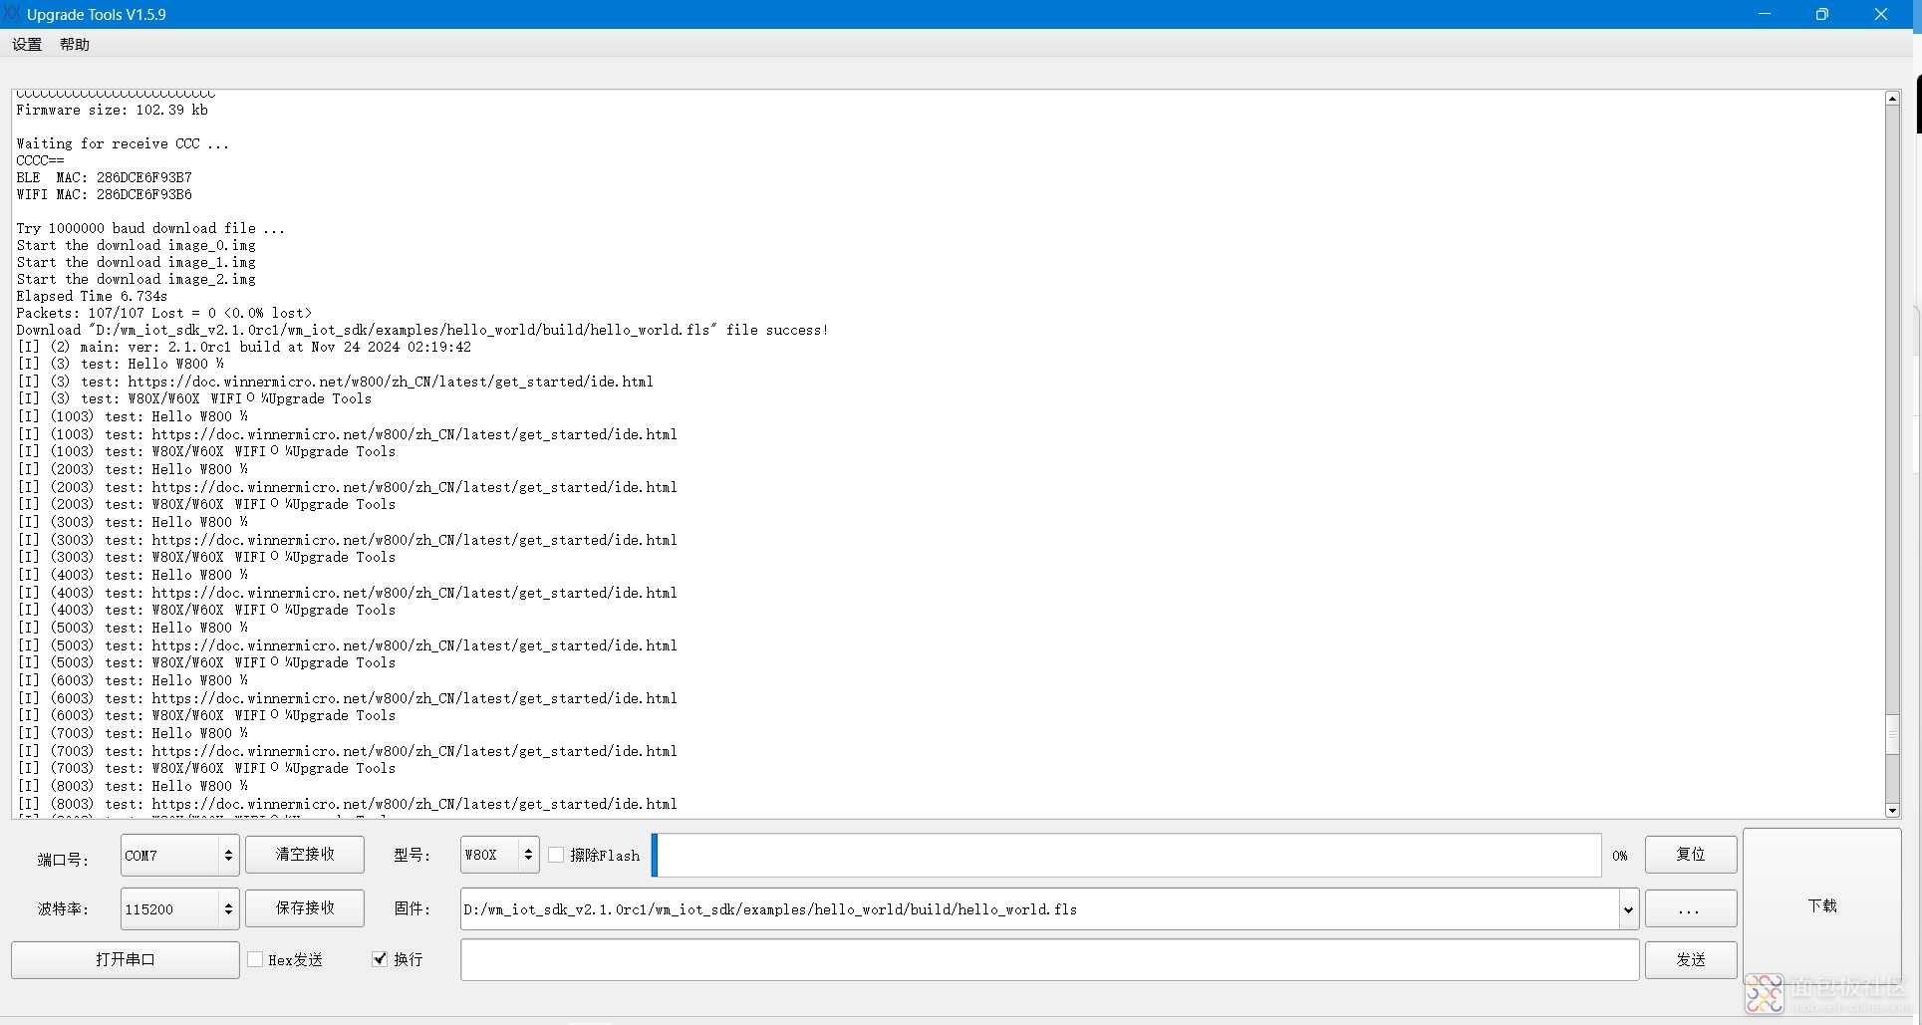Click the 'Firmware size: 102.39 kb' log line
Screen dimensions: 1922x1025
click(112, 110)
